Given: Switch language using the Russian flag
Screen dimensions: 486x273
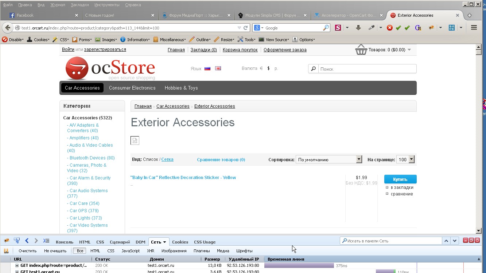Looking at the screenshot, I should [x=207, y=68].
